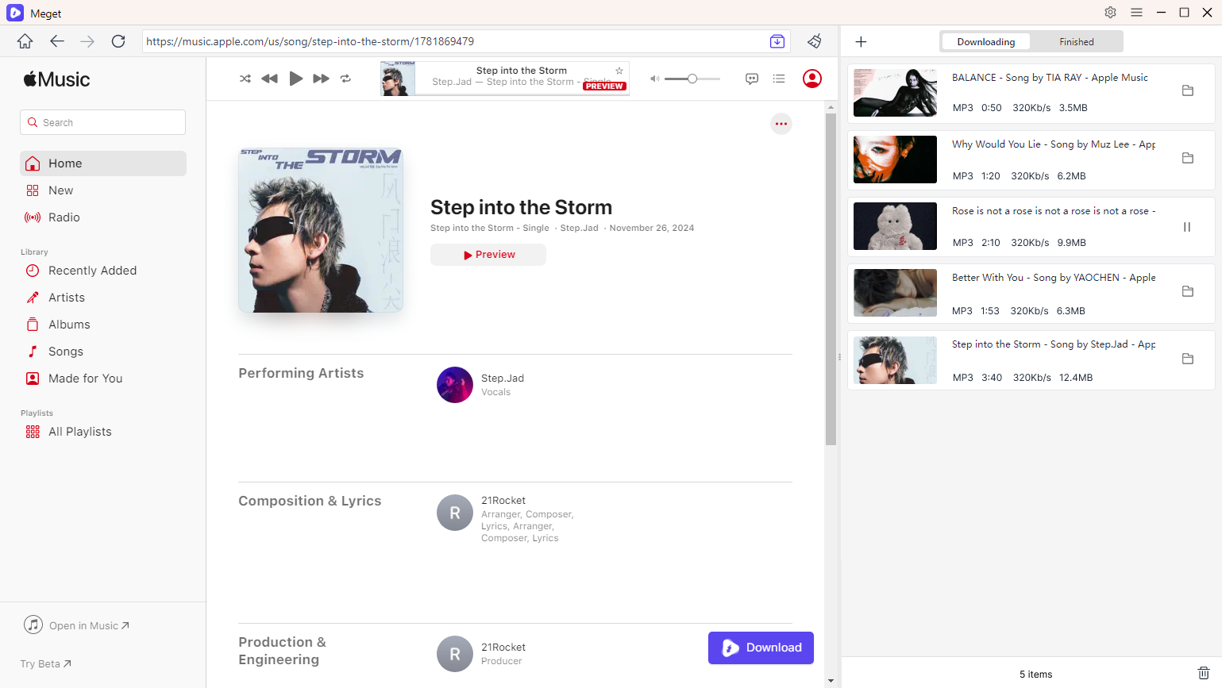Click the purple Download button

(x=761, y=648)
